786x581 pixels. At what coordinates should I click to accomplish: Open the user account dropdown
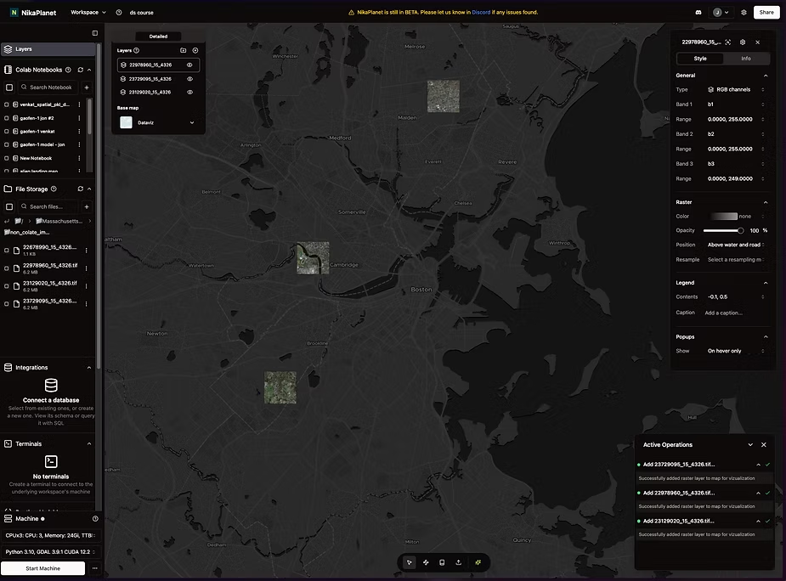coord(721,13)
